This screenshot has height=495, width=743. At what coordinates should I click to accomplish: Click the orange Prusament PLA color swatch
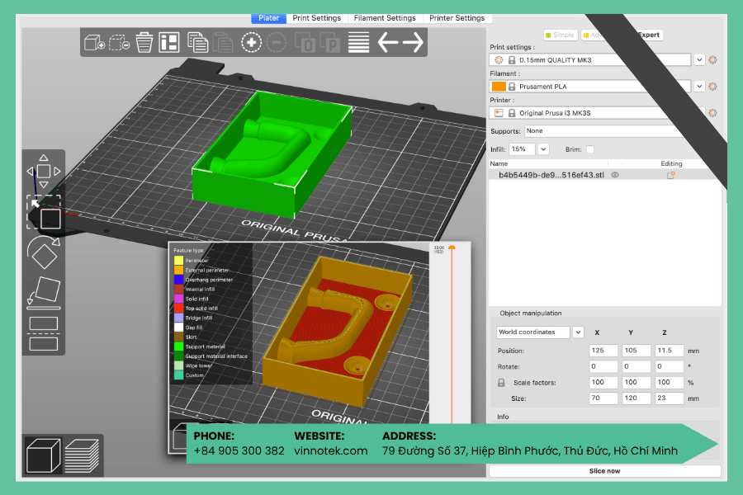(x=499, y=86)
